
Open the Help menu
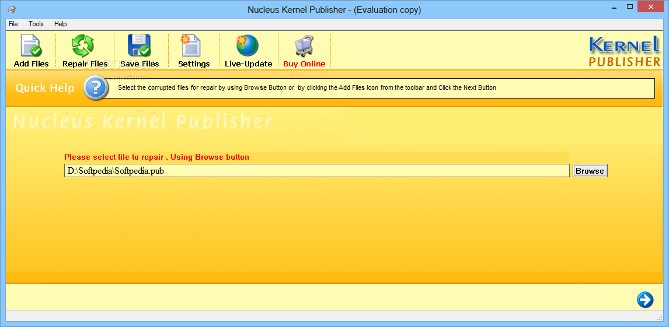[61, 24]
